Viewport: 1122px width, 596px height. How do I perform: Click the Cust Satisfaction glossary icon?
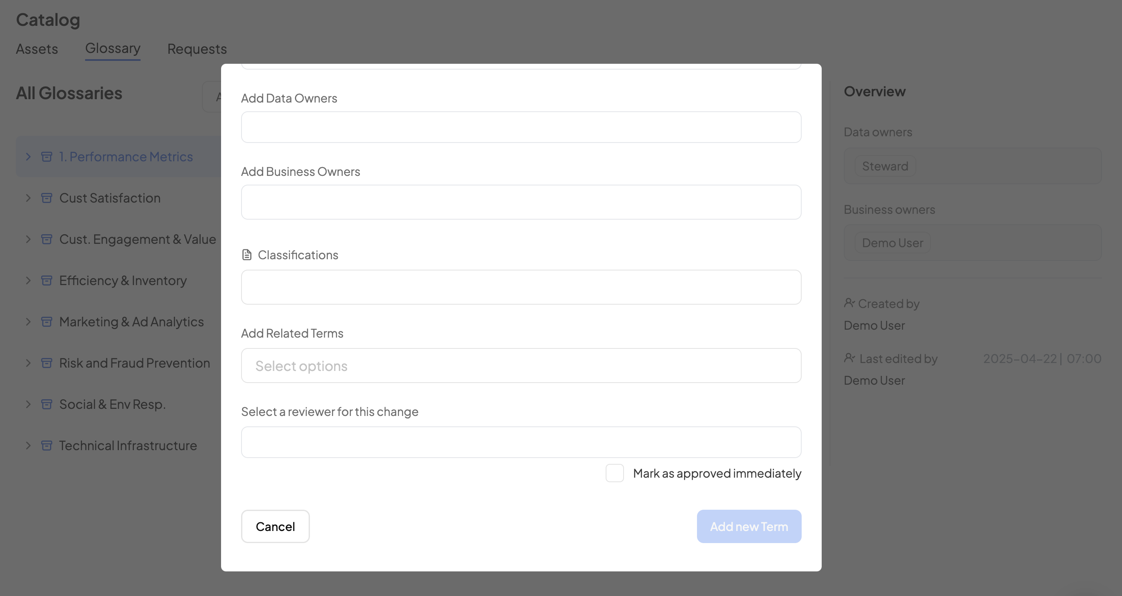(47, 198)
